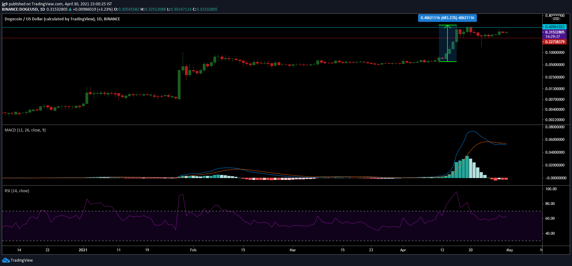The width and height of the screenshot is (572, 266).
Task: Select the blue 0.40621116 (683.23%) measurement label
Action: [447, 18]
